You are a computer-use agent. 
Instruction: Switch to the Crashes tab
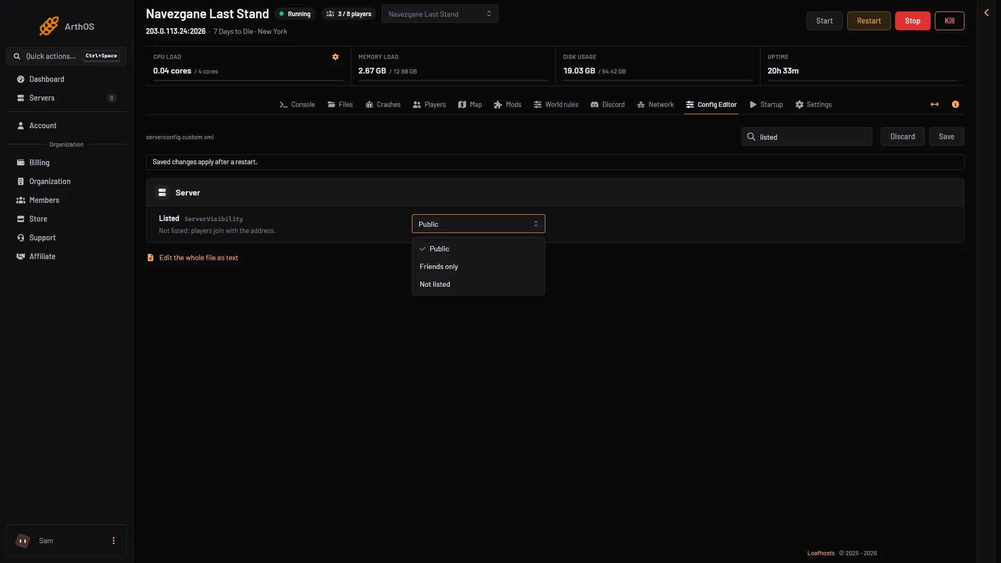click(383, 104)
